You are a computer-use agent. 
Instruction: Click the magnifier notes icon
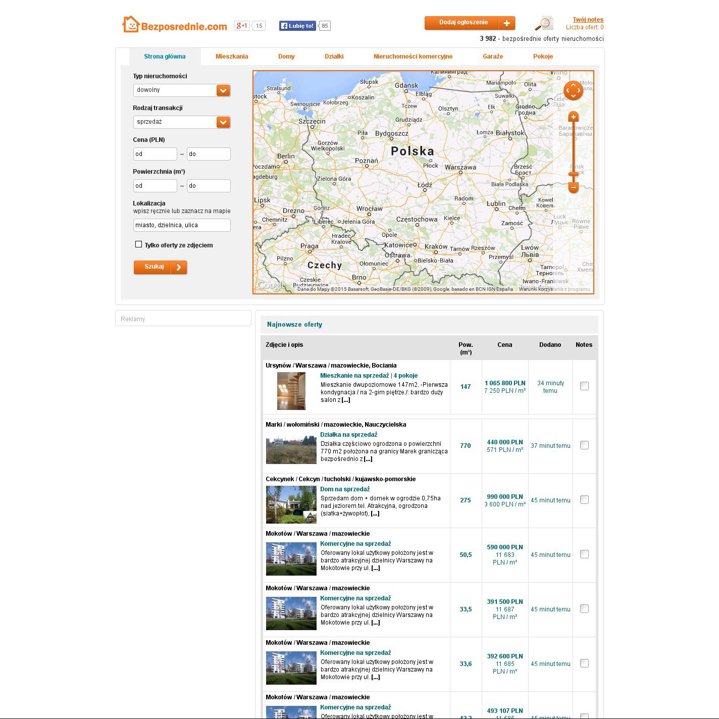544,23
